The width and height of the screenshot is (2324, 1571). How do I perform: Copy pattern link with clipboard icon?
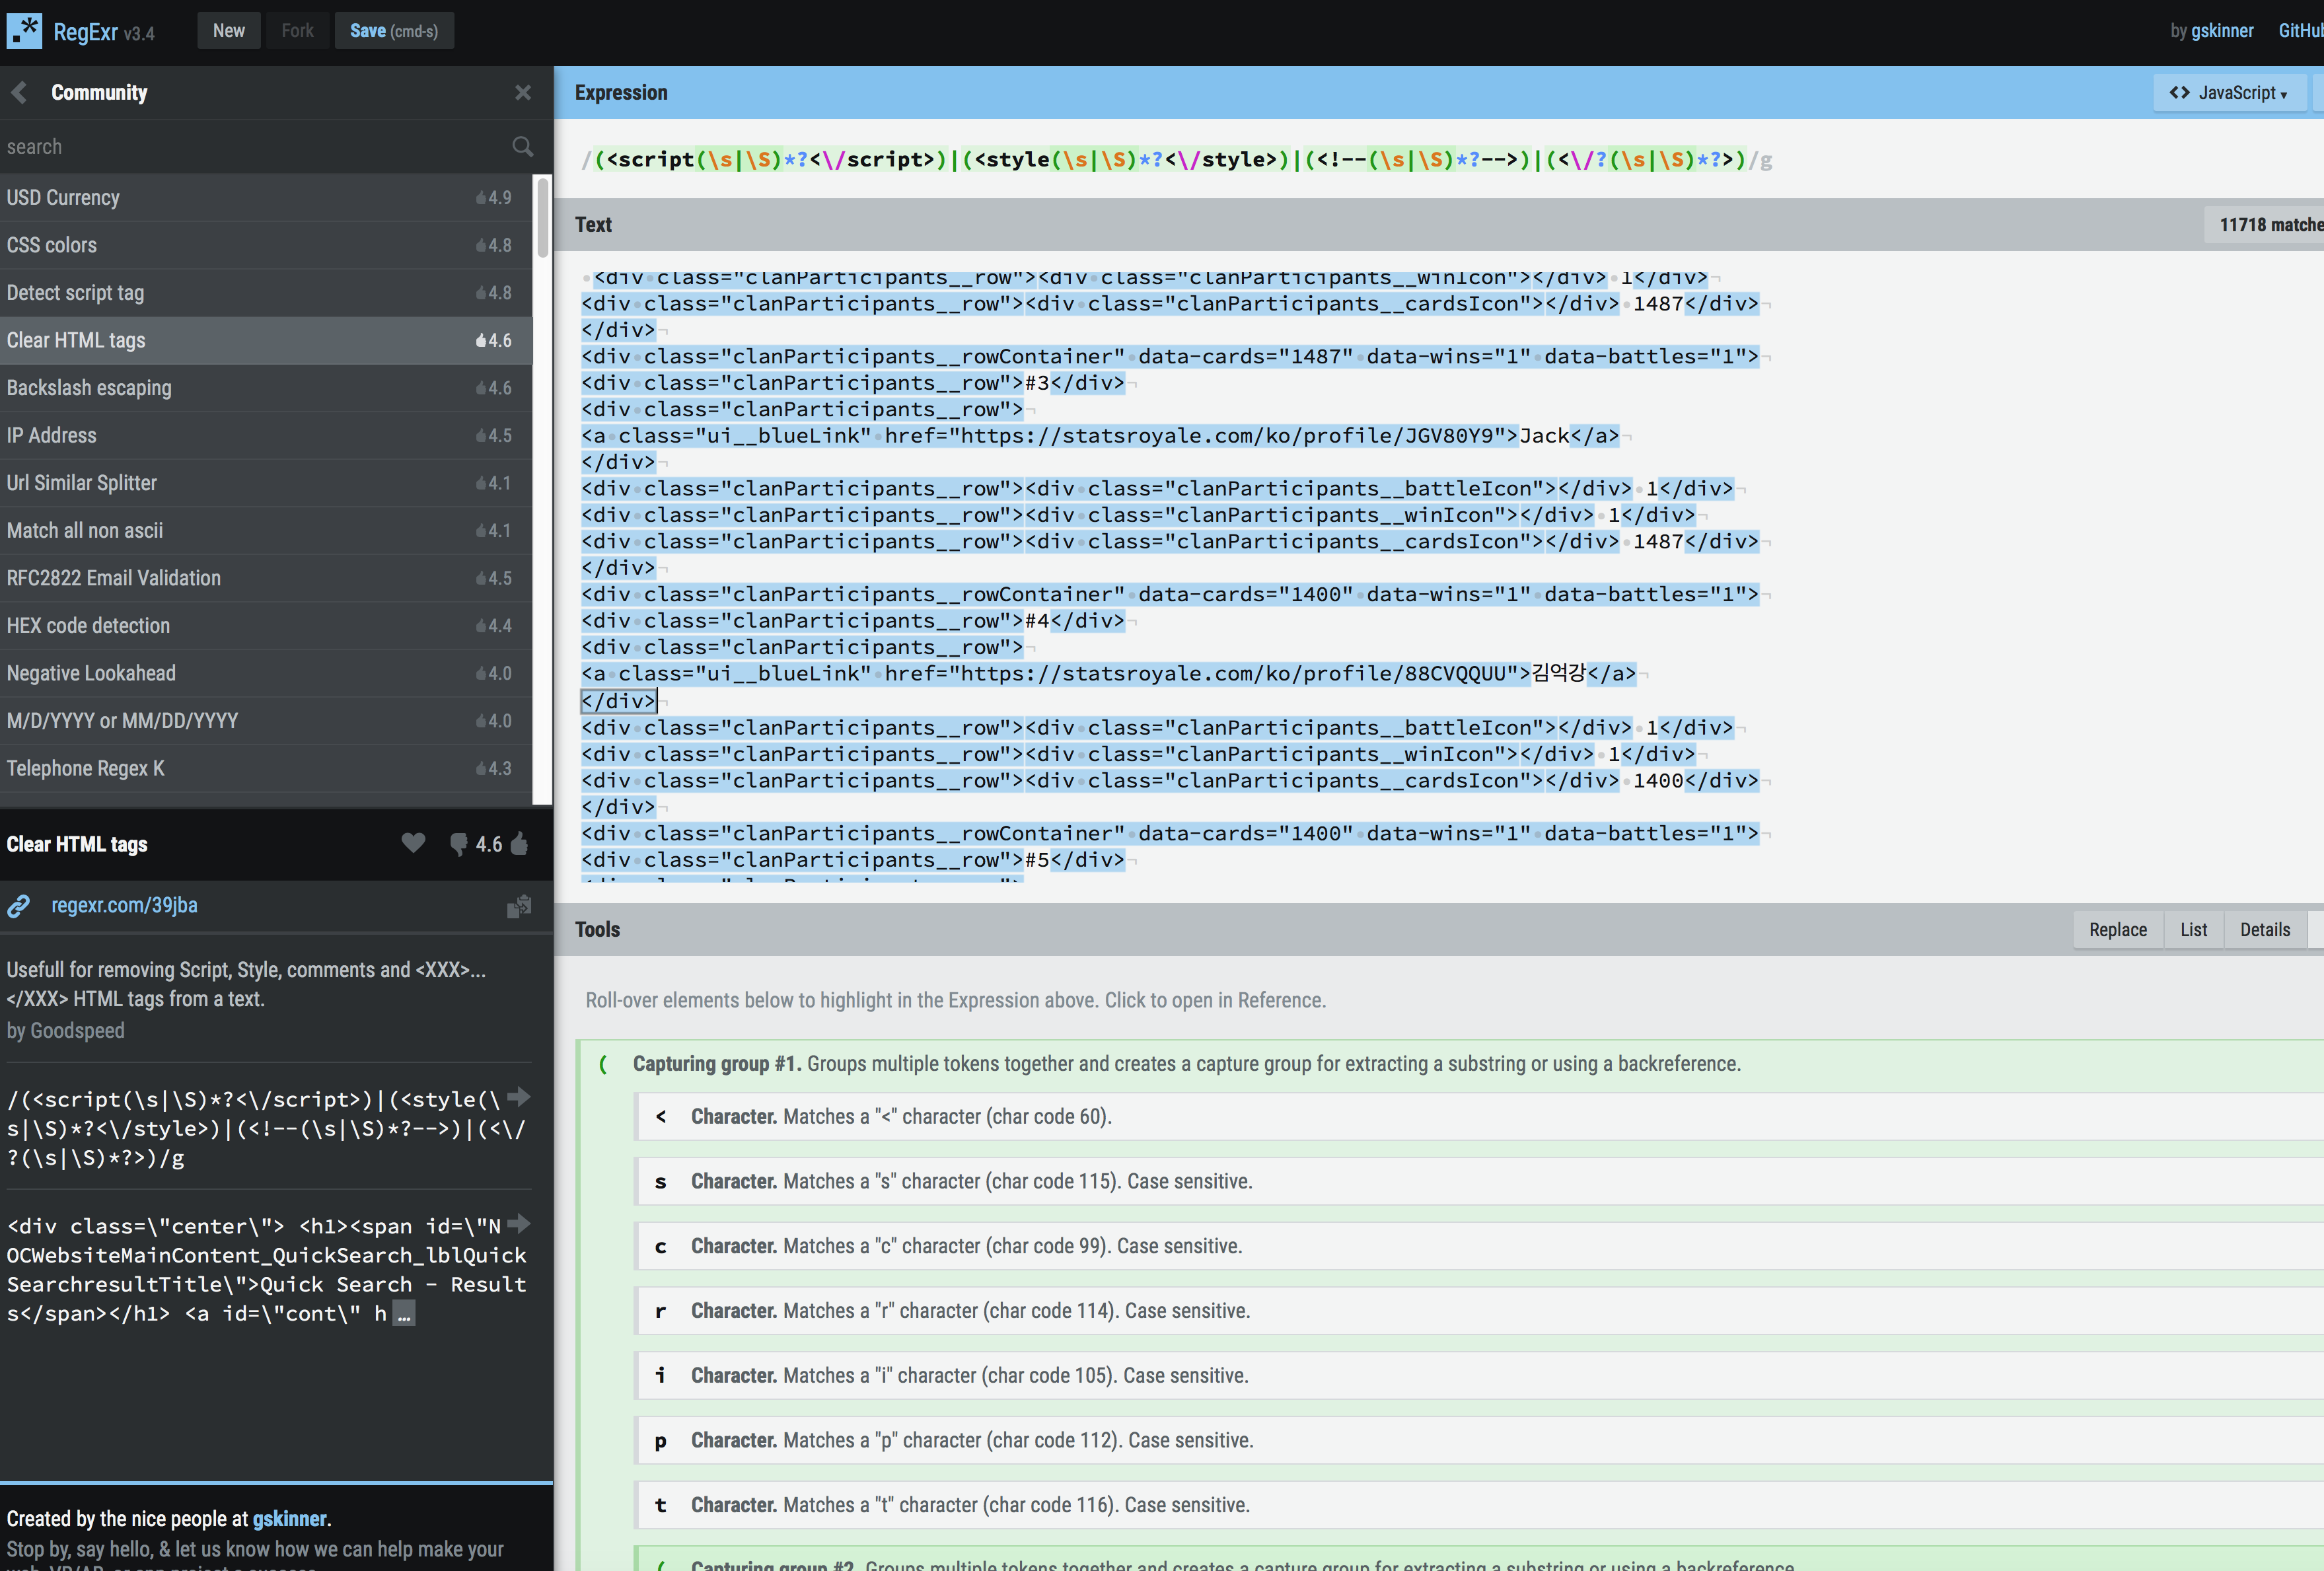pos(519,906)
